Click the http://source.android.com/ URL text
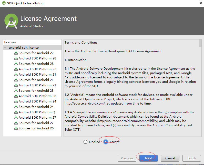204x165 pixels. click(85, 104)
